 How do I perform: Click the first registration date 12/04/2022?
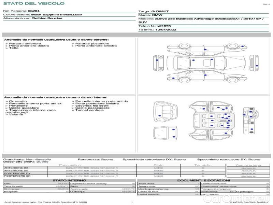coord(166,30)
